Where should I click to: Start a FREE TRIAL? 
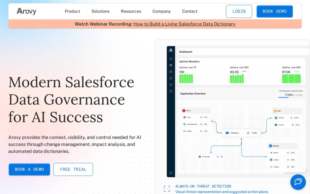point(73,169)
